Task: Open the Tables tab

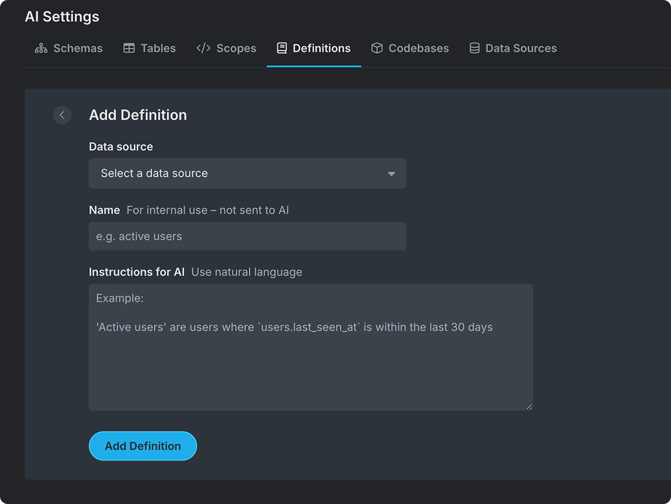Action: tap(158, 49)
